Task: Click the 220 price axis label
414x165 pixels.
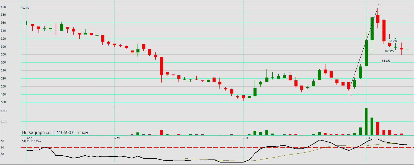Action: pyautogui.click(x=3, y=79)
